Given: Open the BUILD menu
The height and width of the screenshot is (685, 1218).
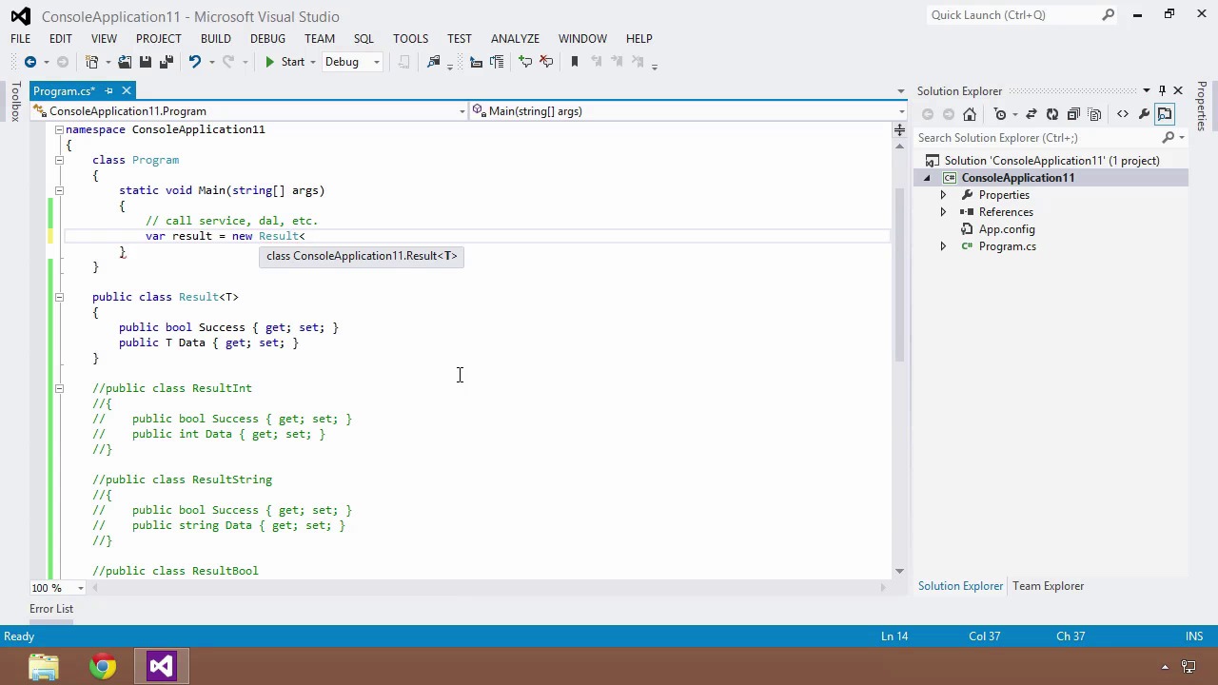Looking at the screenshot, I should point(215,39).
